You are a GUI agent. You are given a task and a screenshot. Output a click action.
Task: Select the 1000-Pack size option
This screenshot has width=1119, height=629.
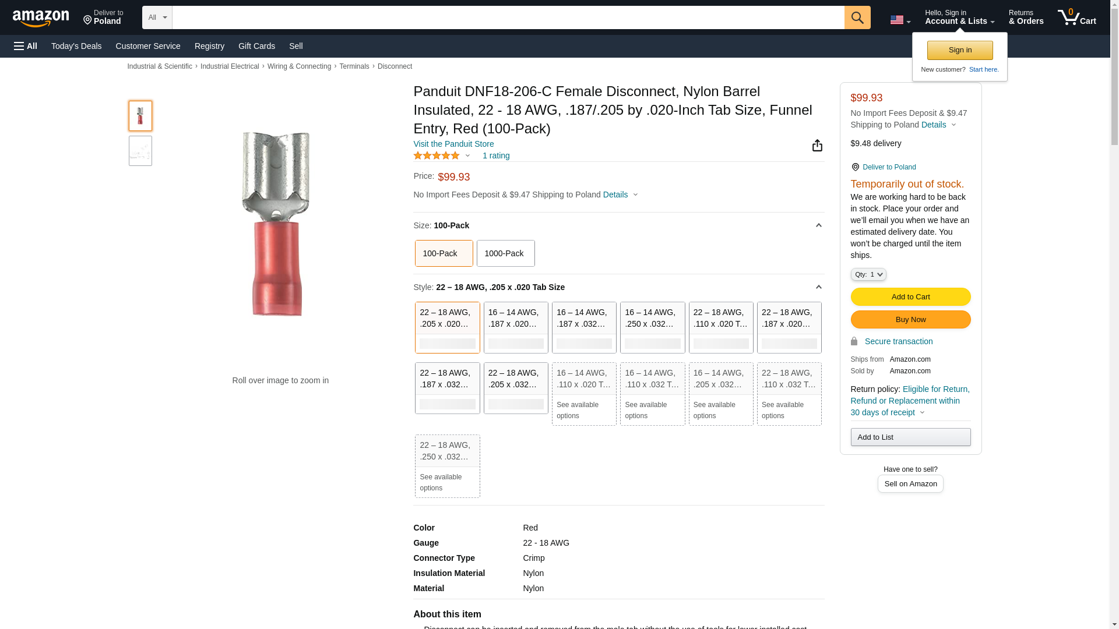pos(505,253)
